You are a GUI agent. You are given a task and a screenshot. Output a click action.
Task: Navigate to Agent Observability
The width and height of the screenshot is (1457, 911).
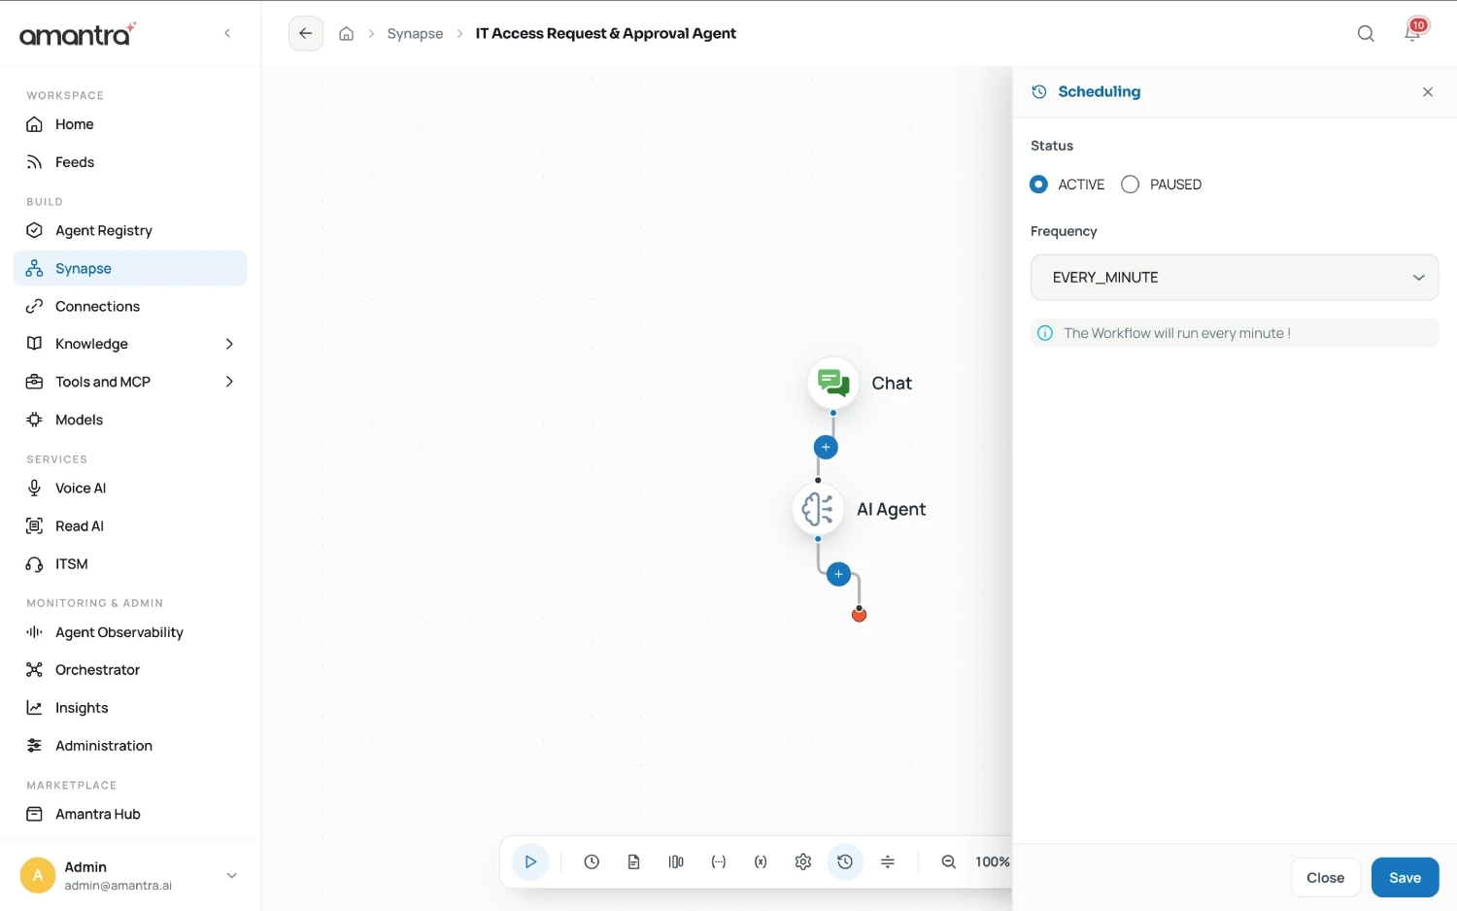(130, 632)
